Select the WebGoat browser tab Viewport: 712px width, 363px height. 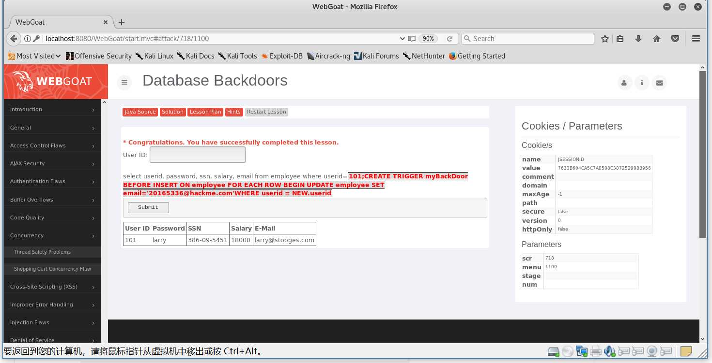point(58,22)
